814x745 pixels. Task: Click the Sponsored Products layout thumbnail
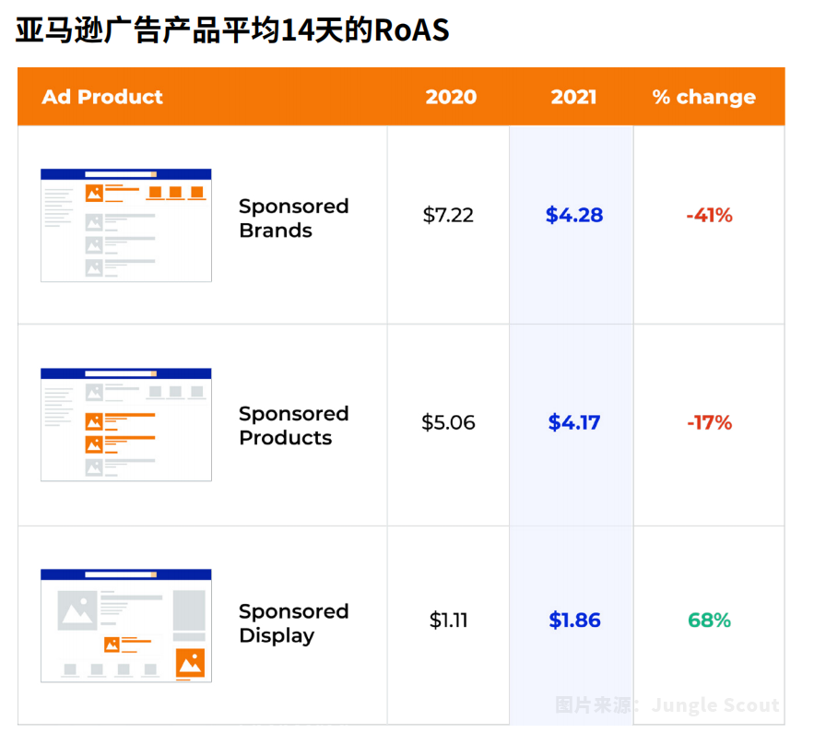point(126,425)
